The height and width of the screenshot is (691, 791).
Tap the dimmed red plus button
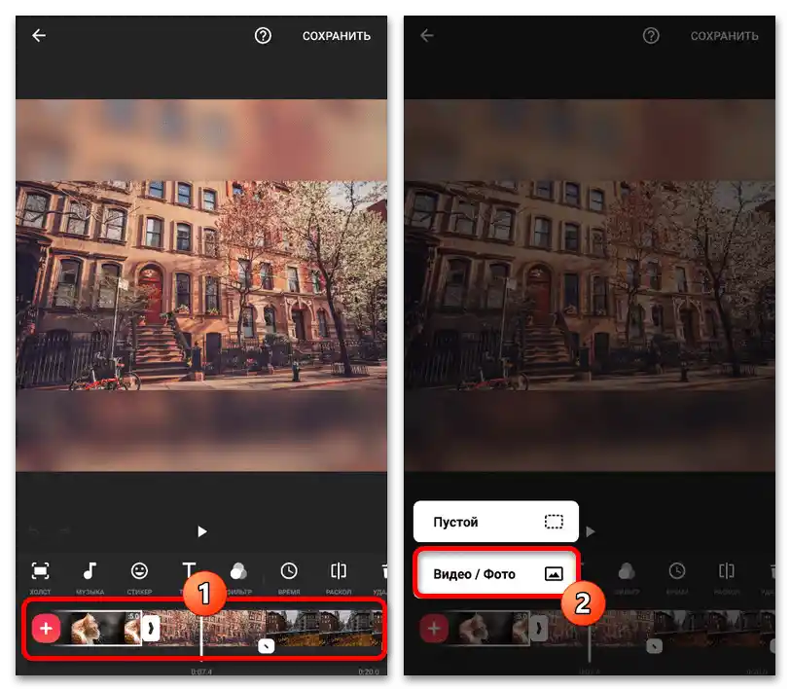pos(434,629)
